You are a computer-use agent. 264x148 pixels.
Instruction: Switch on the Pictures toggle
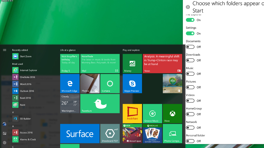coord(190,87)
